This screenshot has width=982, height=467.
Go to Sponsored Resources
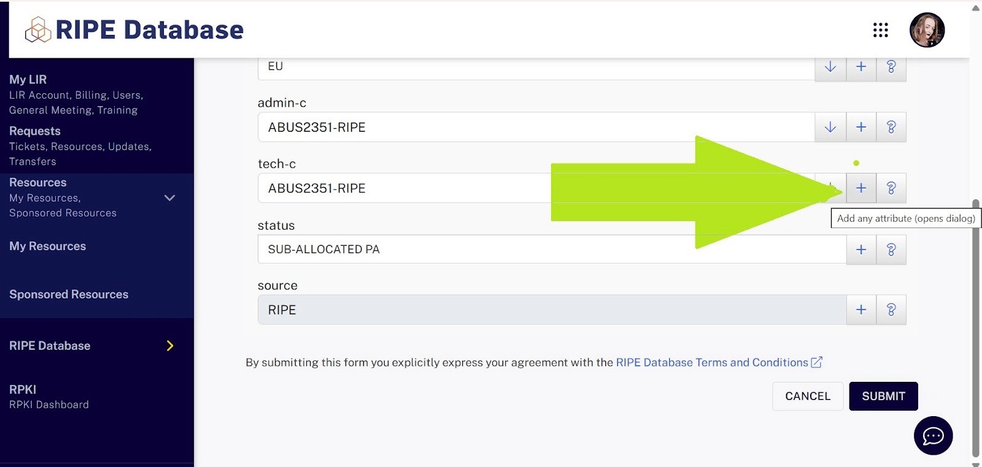[69, 294]
